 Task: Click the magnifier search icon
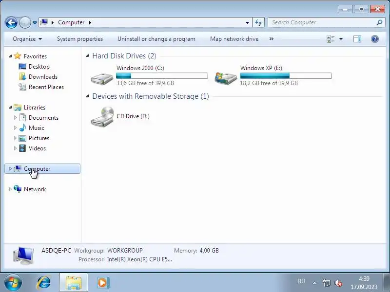point(379,22)
